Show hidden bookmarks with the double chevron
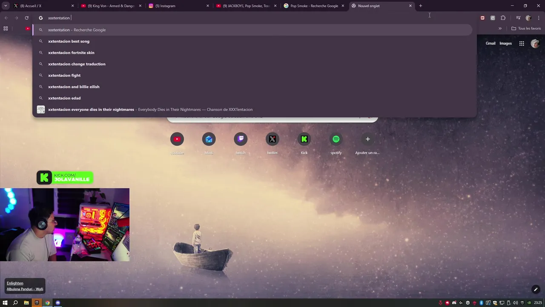 coord(500,29)
